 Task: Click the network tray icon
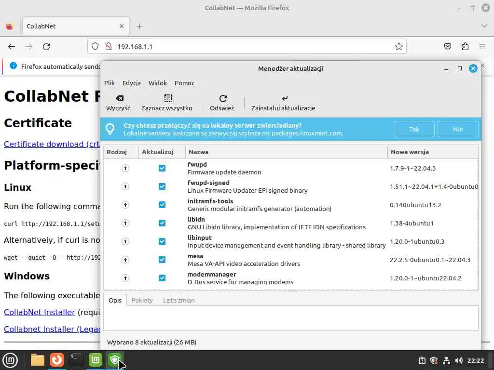[x=446, y=360]
